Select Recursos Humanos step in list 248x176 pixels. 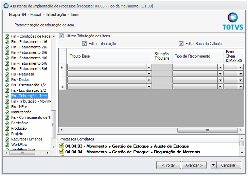click(27, 139)
